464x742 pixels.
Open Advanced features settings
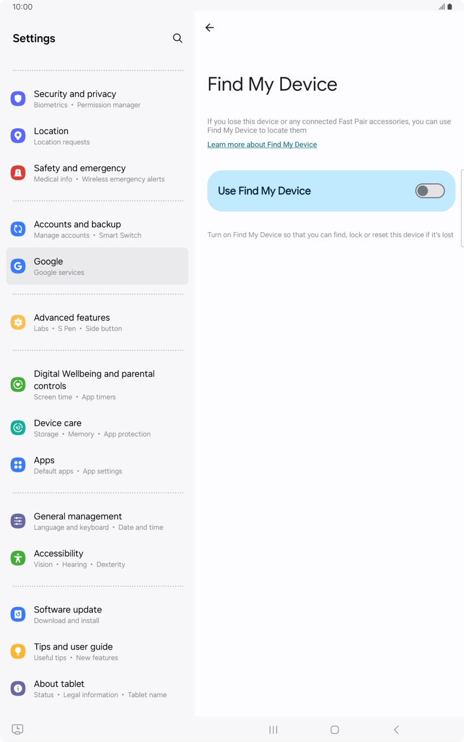click(x=97, y=322)
